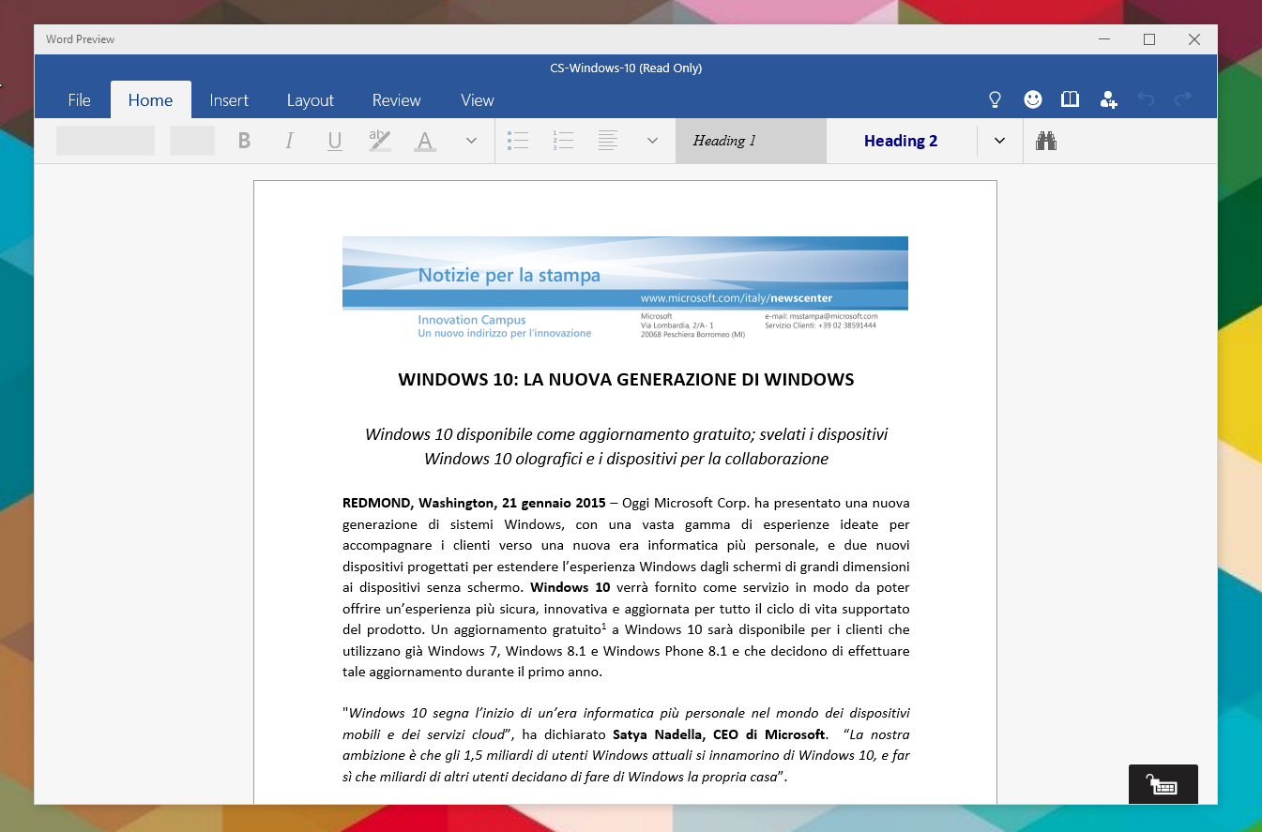Open the font size box
The width and height of the screenshot is (1262, 832).
[192, 141]
